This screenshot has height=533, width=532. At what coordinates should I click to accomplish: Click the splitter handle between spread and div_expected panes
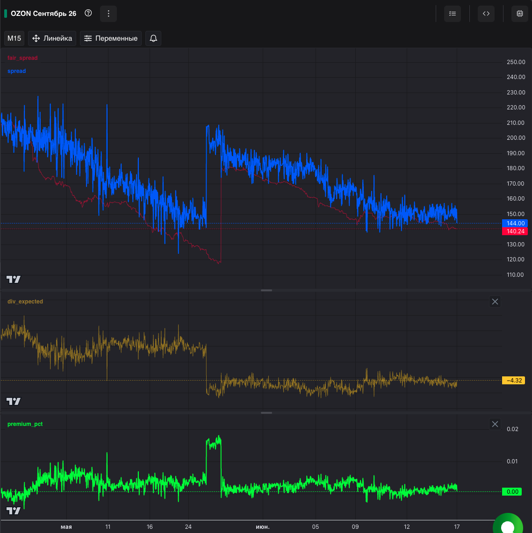pos(266,290)
